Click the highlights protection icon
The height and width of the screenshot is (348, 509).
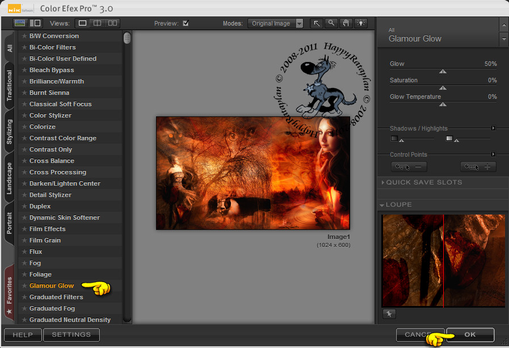449,139
